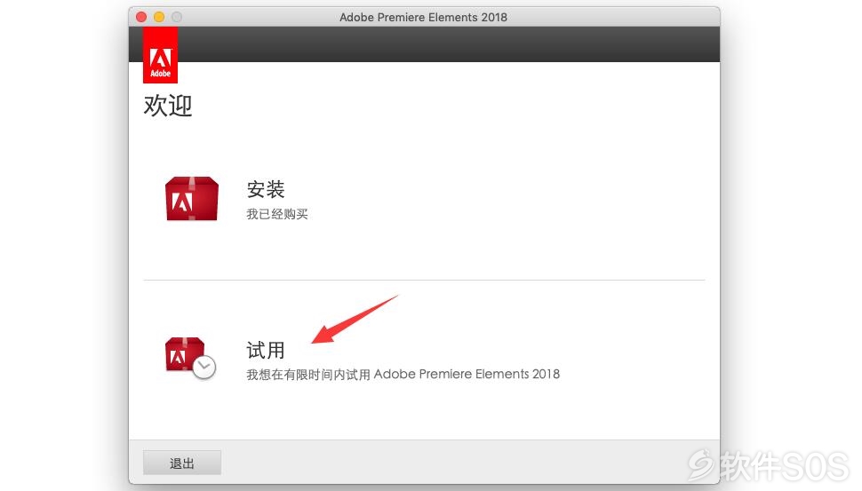The width and height of the screenshot is (862, 491).
Task: Select the 安装 install option heading
Action: 266,189
